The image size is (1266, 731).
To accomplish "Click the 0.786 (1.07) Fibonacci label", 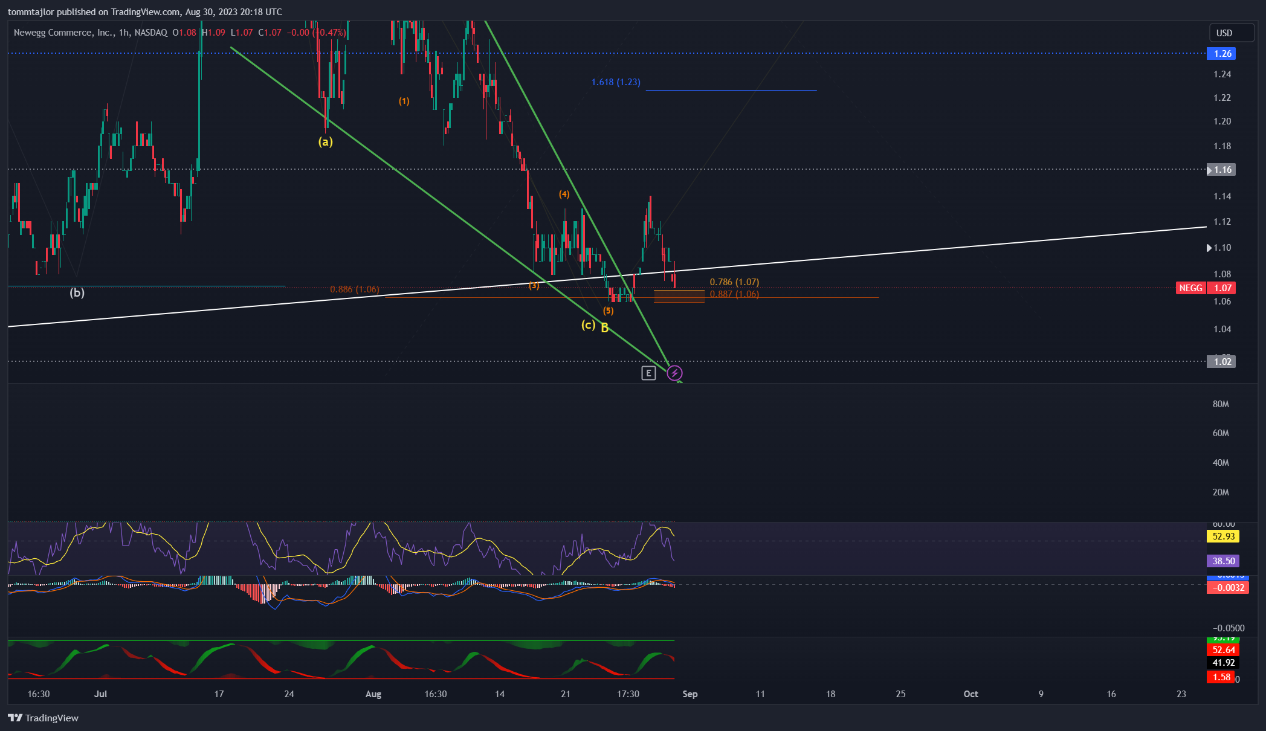I will 734,282.
